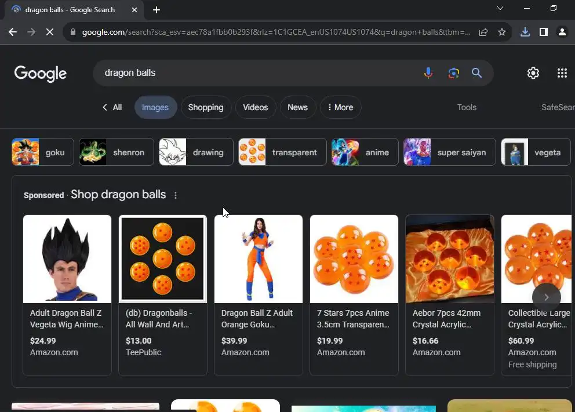This screenshot has width=575, height=412.
Task: Expand the Tools options
Action: pos(467,107)
